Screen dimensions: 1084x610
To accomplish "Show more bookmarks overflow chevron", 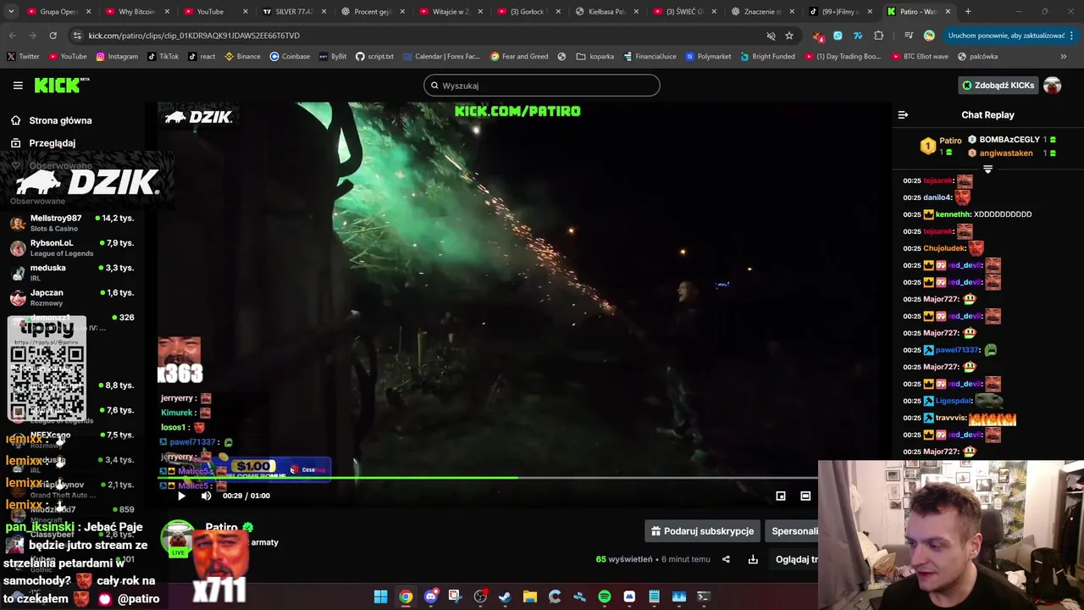I will (1064, 57).
